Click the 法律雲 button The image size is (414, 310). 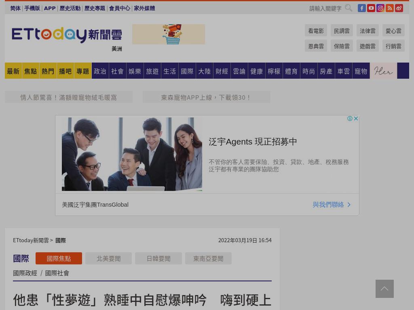[368, 31]
